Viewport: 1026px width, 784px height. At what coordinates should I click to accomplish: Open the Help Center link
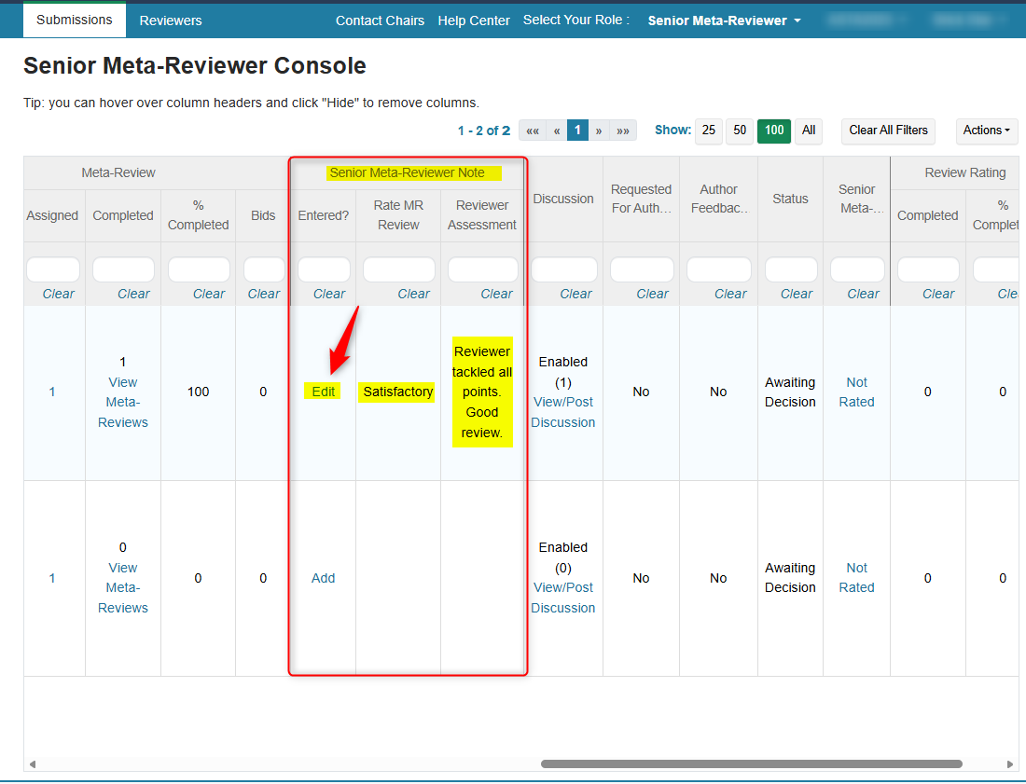click(474, 21)
